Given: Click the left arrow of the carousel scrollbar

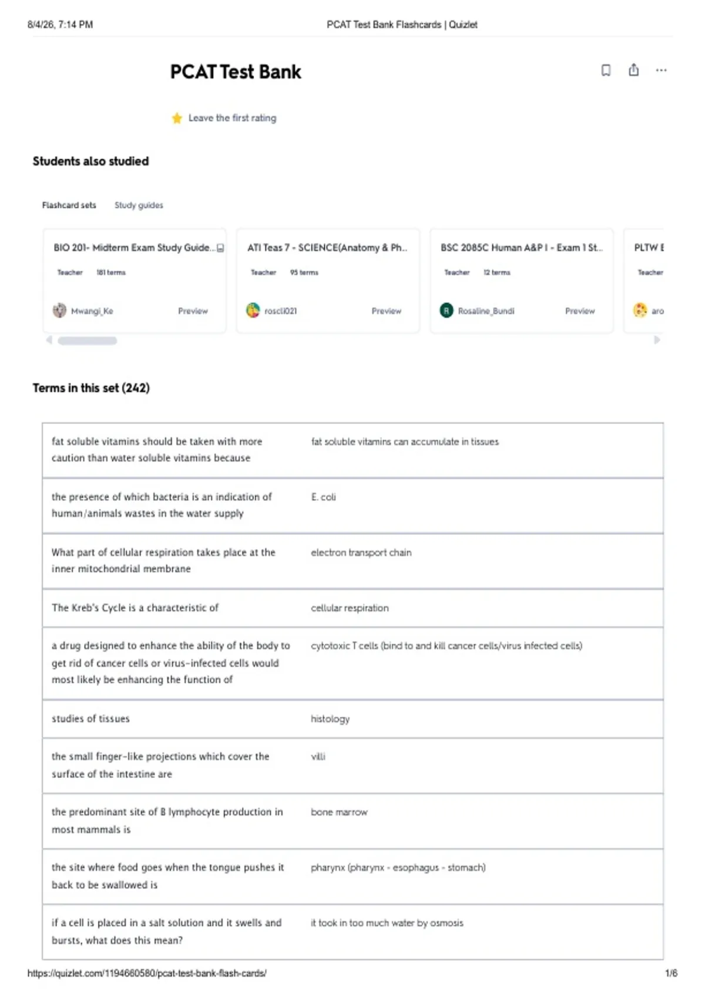Looking at the screenshot, I should pos(49,340).
